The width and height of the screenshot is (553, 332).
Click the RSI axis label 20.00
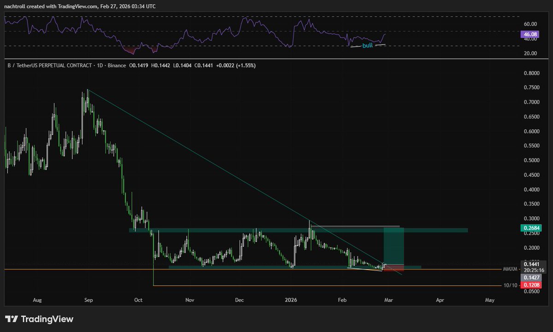[529, 53]
